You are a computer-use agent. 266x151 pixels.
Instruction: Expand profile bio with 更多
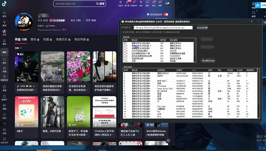click(64, 30)
